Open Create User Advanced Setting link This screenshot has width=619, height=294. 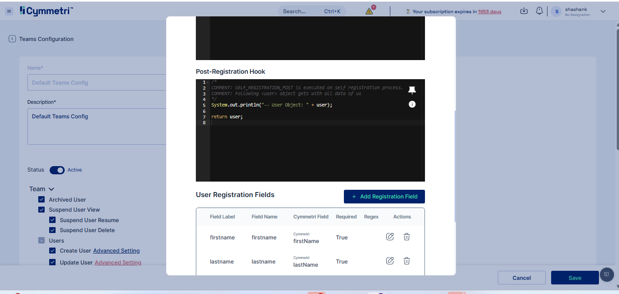click(x=117, y=251)
